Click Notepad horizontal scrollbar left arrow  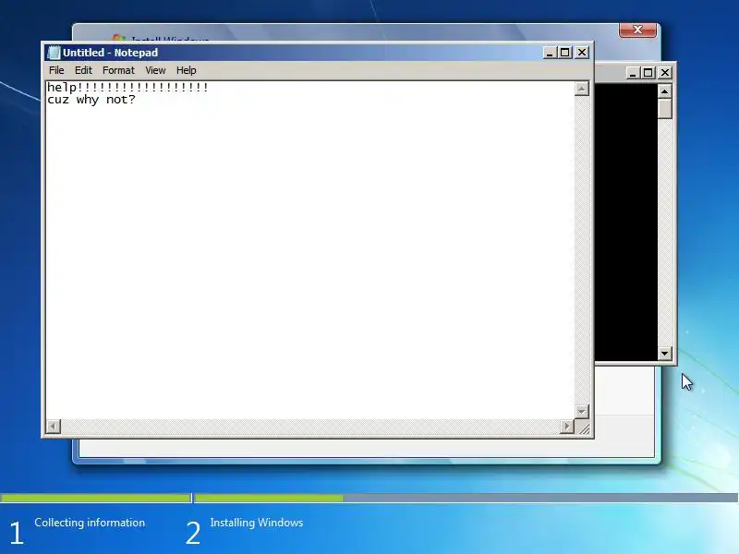point(54,427)
